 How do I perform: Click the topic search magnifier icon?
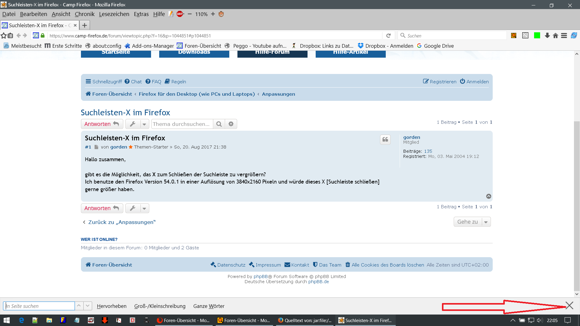[219, 124]
